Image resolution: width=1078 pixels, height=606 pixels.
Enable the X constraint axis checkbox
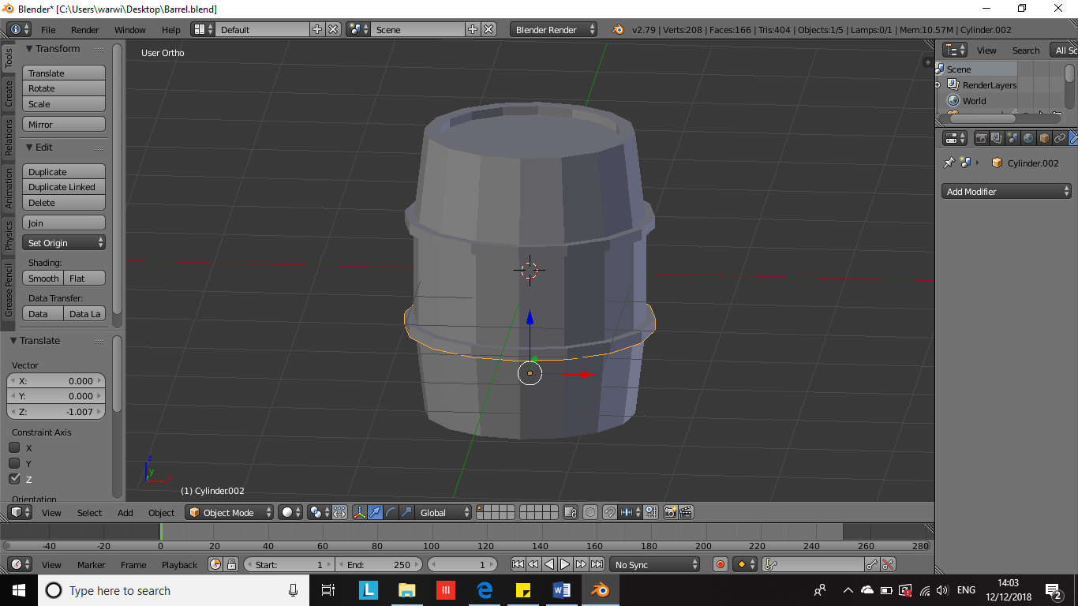(x=14, y=447)
